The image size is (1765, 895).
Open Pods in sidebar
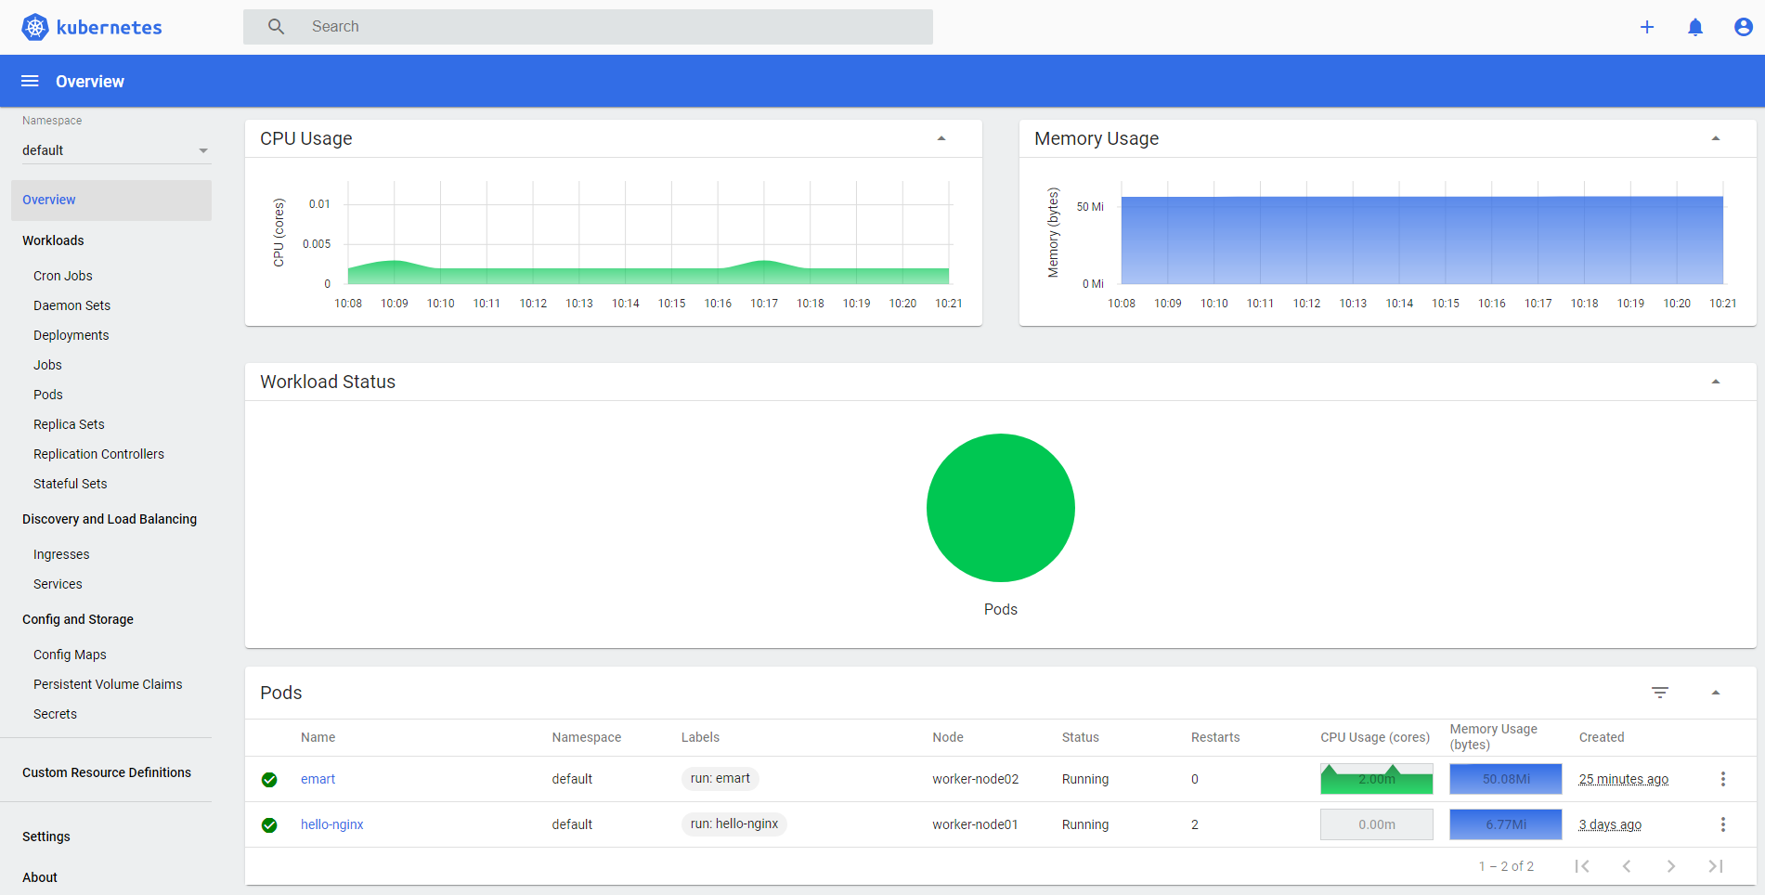click(48, 395)
